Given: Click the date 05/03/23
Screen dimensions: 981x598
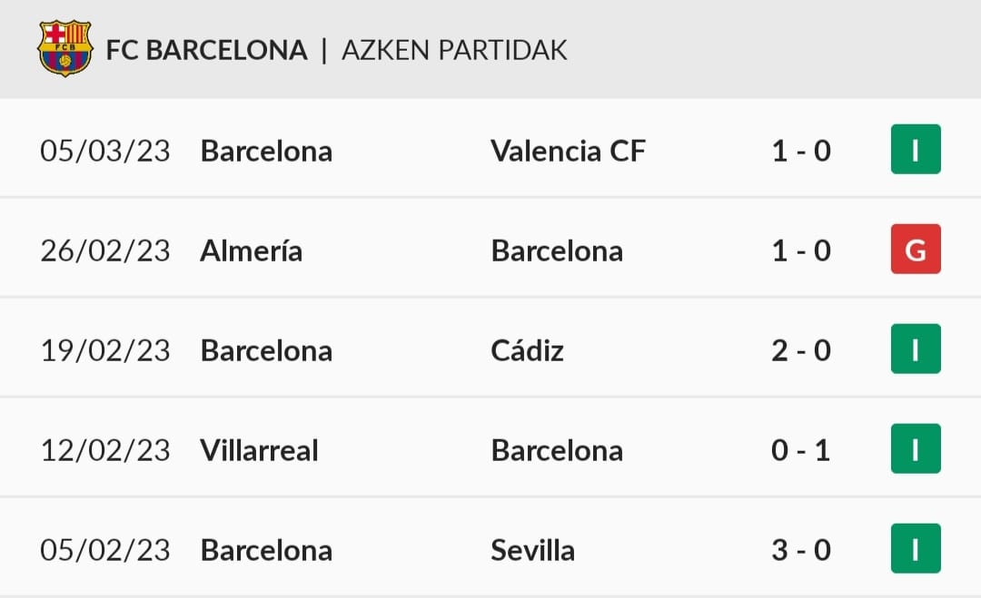Looking at the screenshot, I should [x=105, y=151].
